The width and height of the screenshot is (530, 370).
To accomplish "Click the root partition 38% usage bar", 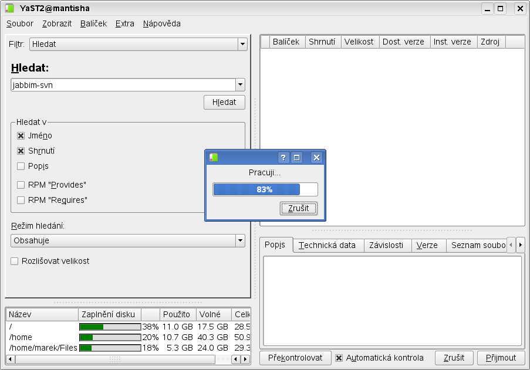I will point(110,327).
